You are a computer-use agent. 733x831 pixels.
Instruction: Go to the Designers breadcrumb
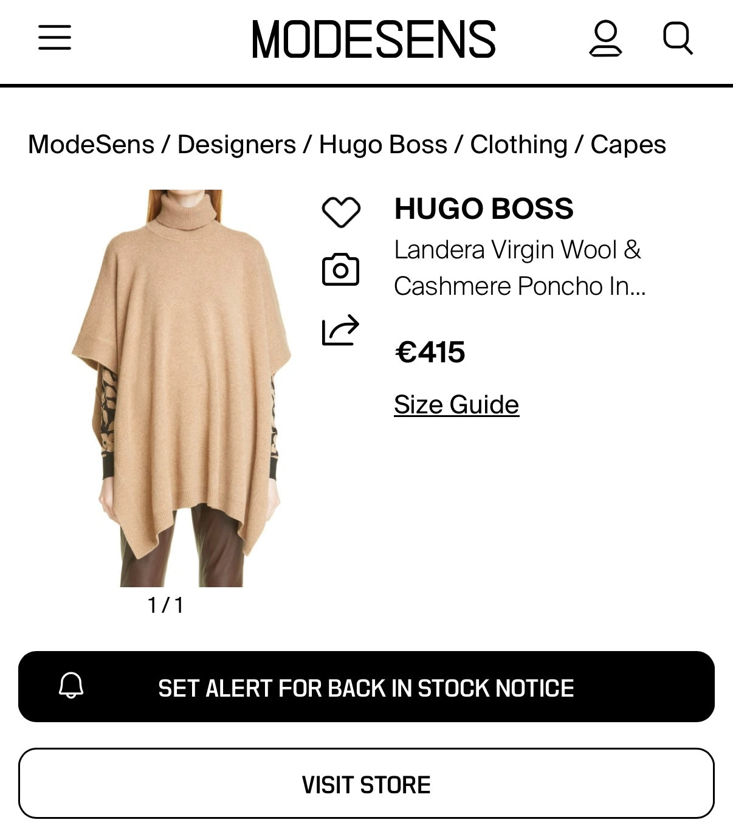point(236,145)
